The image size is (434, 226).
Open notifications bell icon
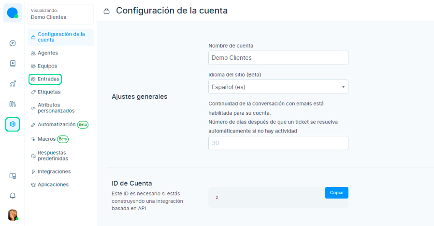pyautogui.click(x=13, y=196)
